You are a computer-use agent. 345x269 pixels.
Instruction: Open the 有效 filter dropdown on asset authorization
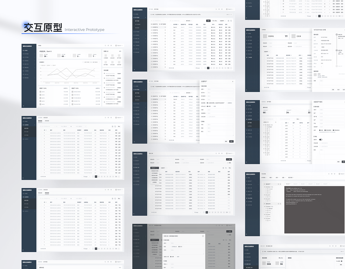298,119
